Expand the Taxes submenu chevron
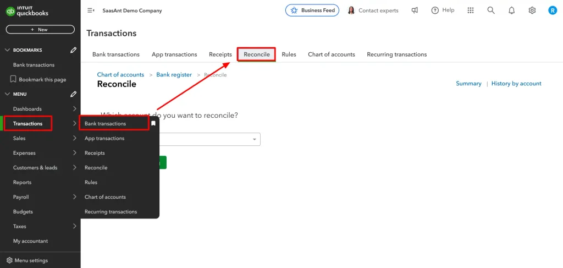The image size is (563, 268). [74, 226]
